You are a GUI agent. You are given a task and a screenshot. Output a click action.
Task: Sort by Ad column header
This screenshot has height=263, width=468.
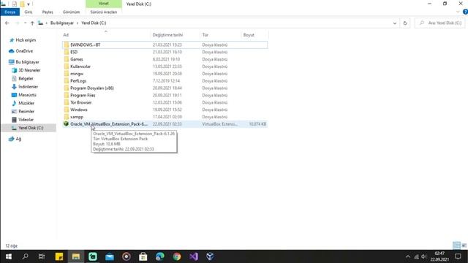click(66, 35)
